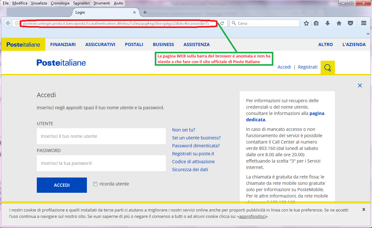Select the Login browser tab

click(106, 12)
